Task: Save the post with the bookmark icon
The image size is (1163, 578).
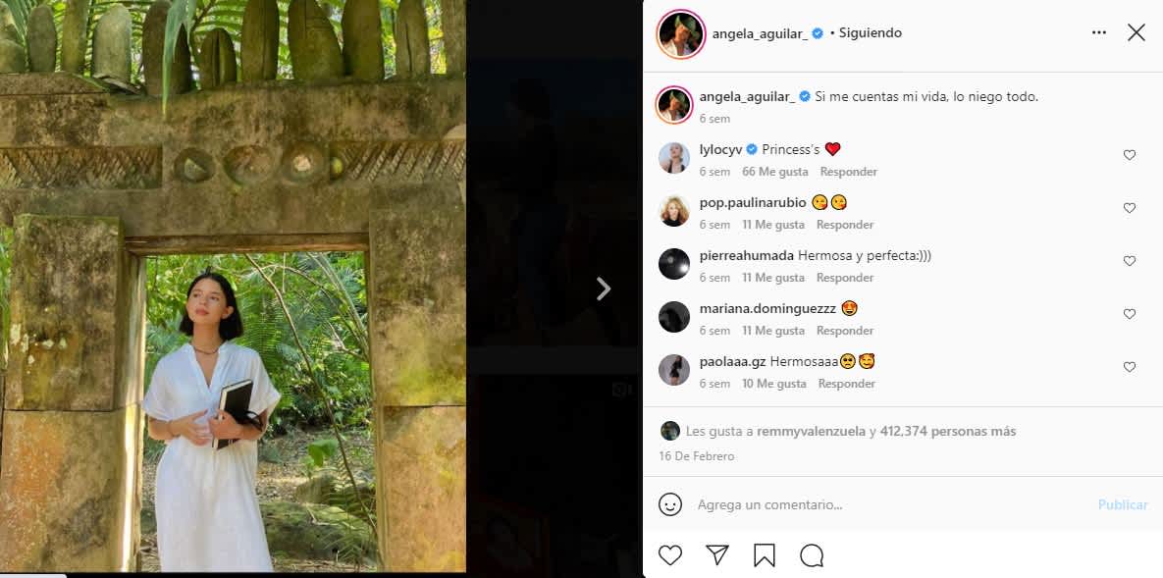Action: click(765, 555)
